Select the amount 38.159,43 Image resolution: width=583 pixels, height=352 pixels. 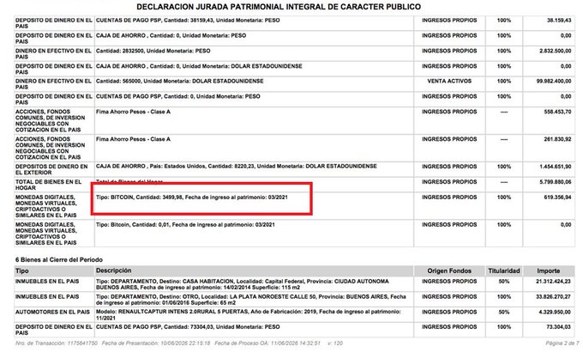pyautogui.click(x=559, y=20)
